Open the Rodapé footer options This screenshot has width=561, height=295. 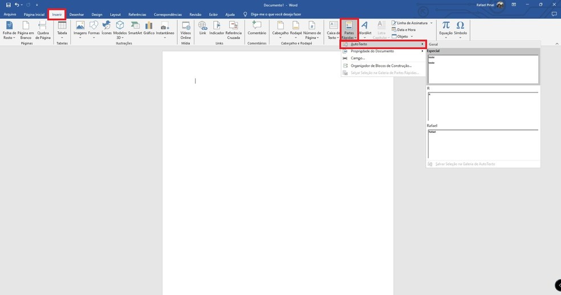pyautogui.click(x=296, y=30)
